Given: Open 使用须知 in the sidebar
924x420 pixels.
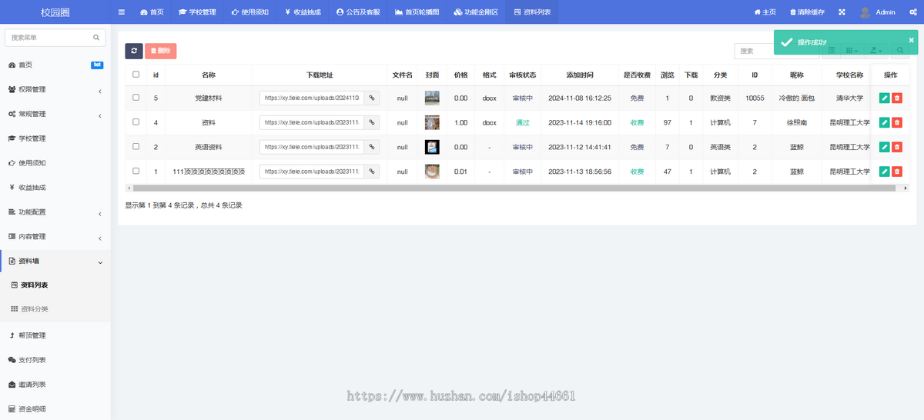Looking at the screenshot, I should [x=55, y=163].
